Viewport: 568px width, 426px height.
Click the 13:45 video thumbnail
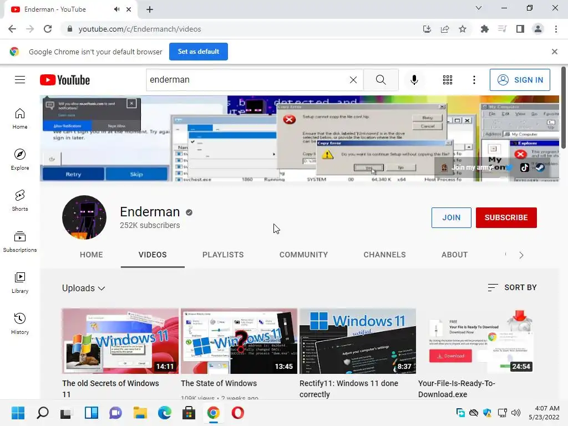coord(239,341)
